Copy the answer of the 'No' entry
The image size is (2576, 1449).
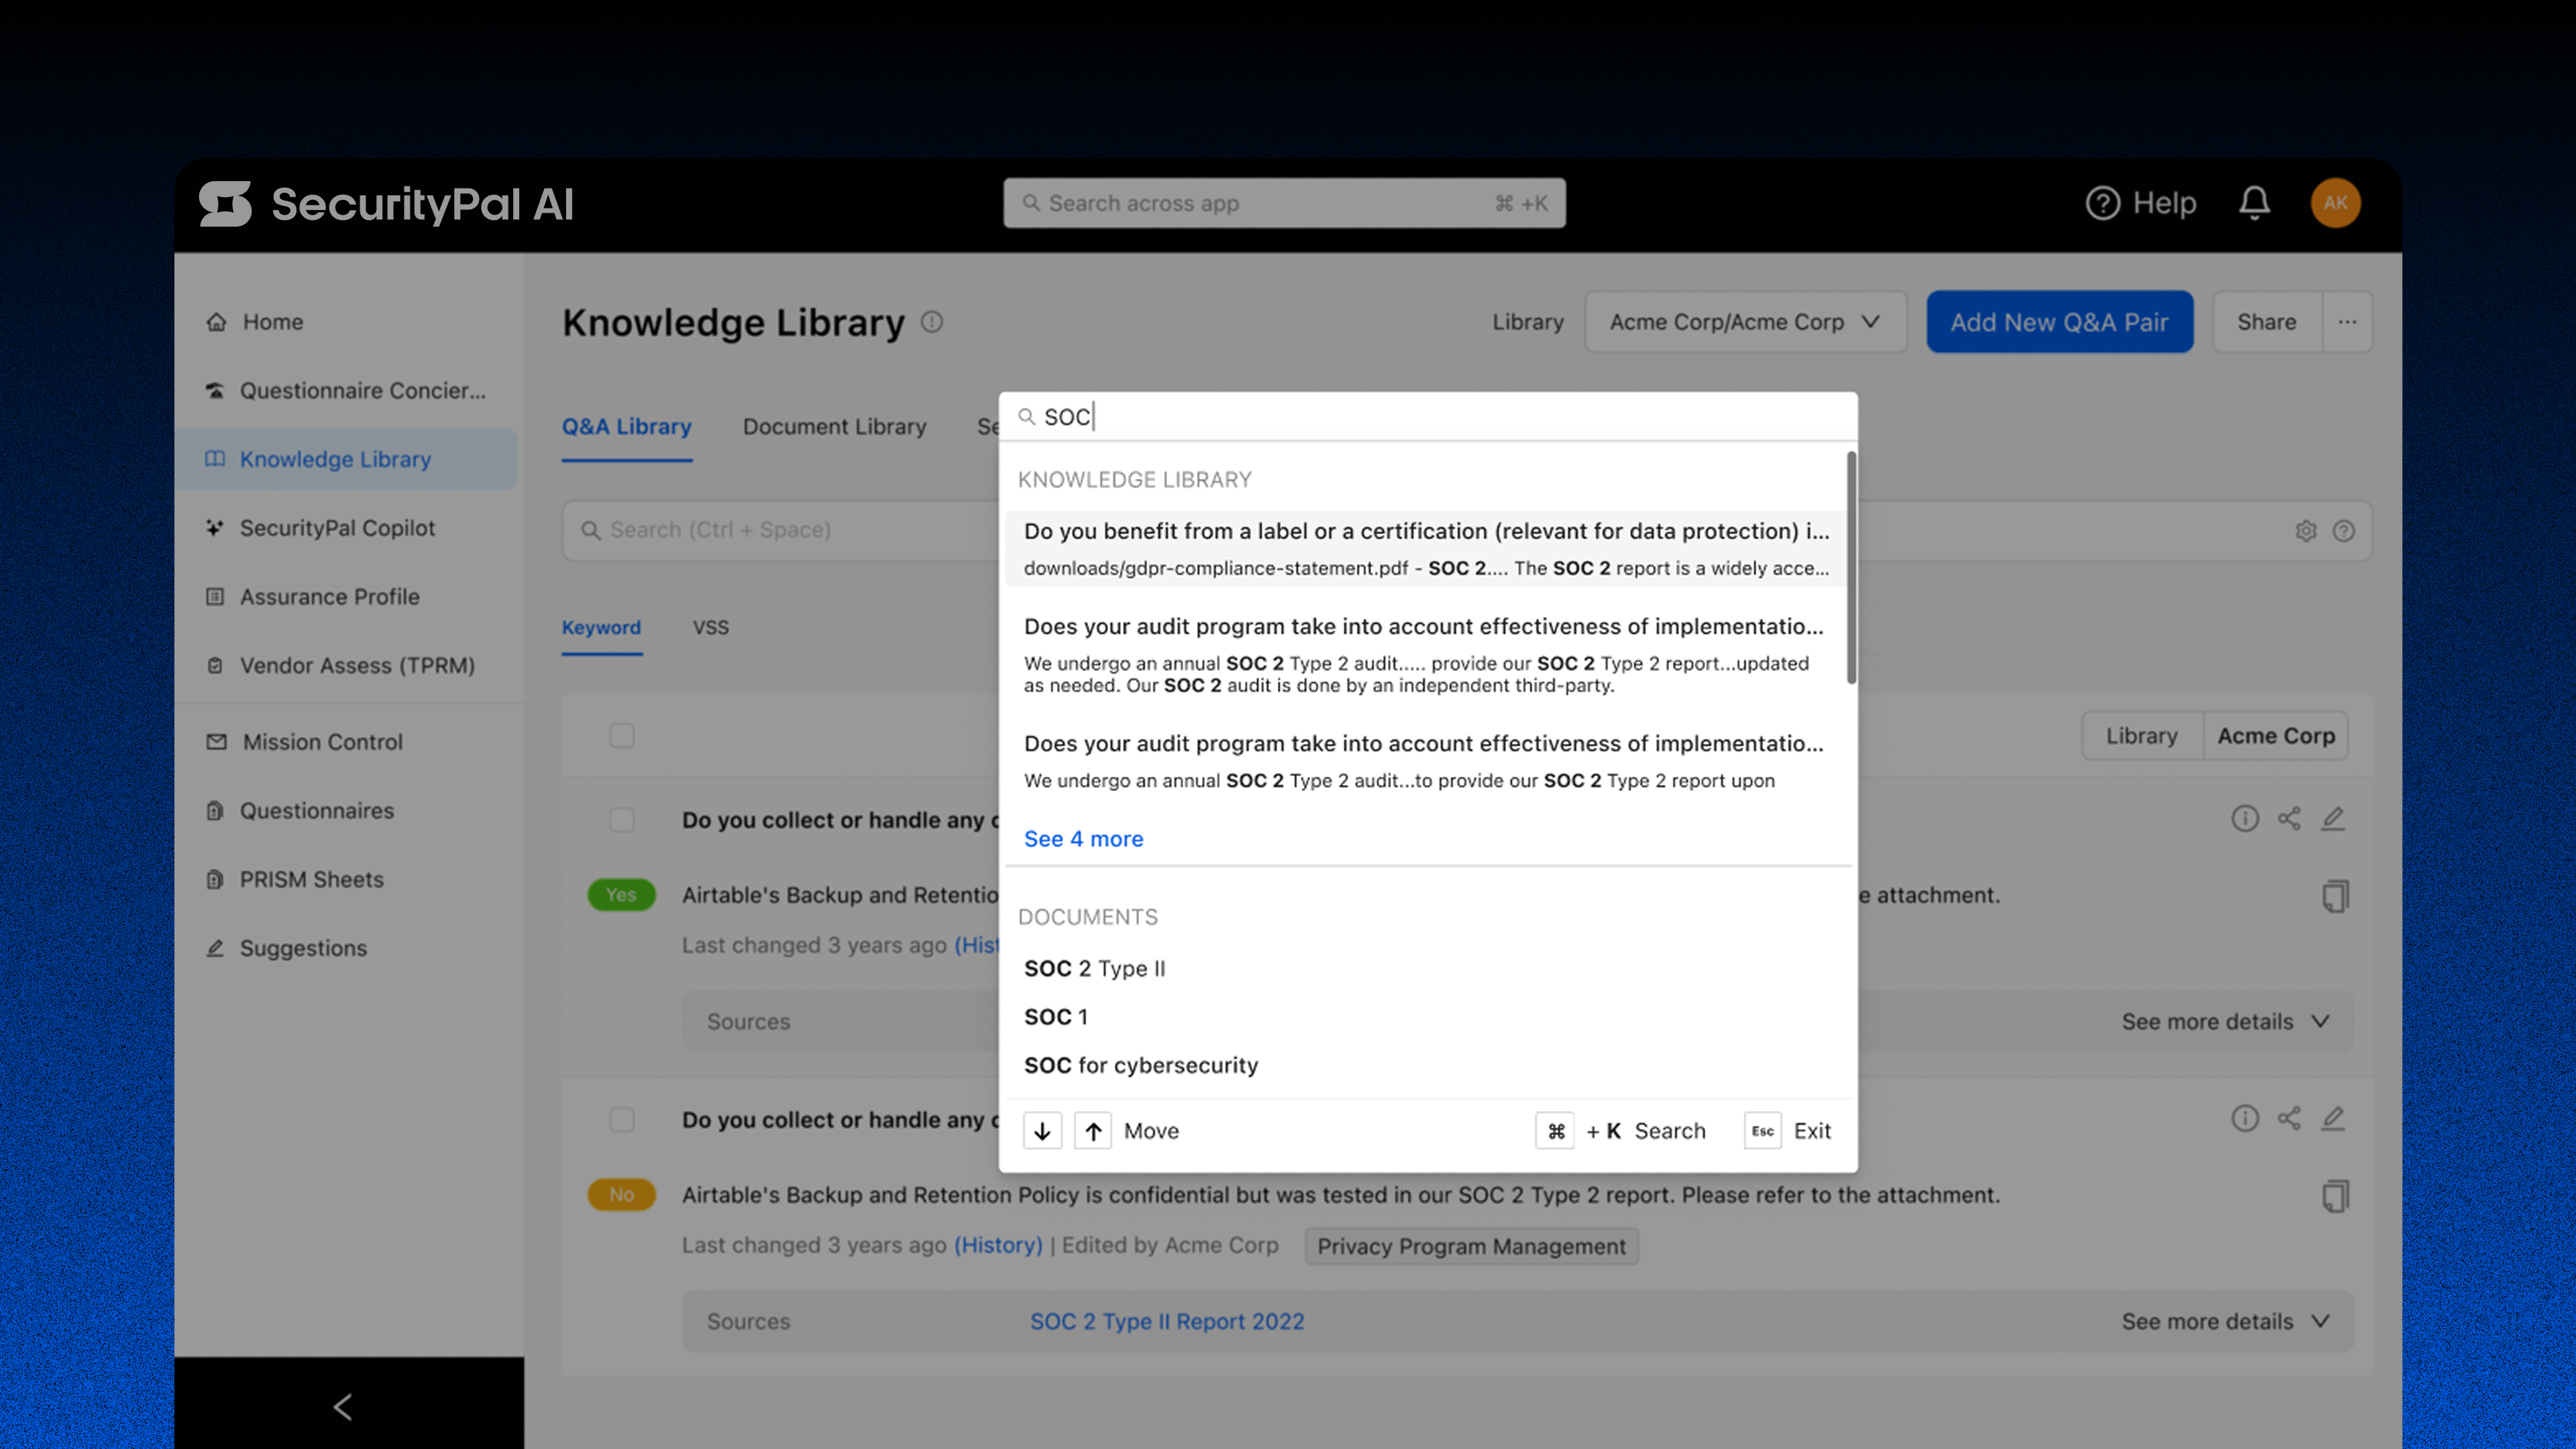pyautogui.click(x=2335, y=1196)
